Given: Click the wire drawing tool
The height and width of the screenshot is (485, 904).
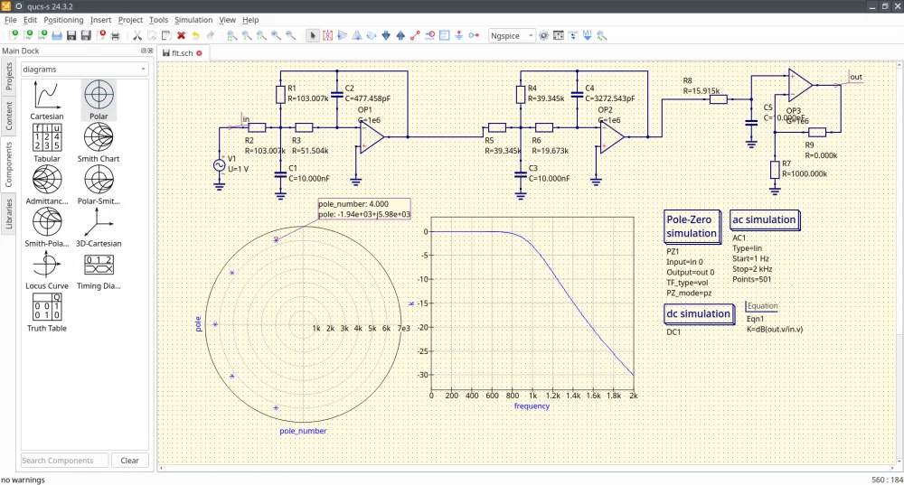Looking at the screenshot, I should click(x=415, y=35).
